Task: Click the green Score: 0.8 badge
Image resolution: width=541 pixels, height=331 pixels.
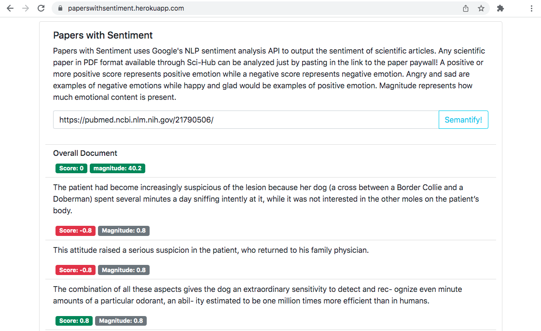Action: click(x=74, y=320)
